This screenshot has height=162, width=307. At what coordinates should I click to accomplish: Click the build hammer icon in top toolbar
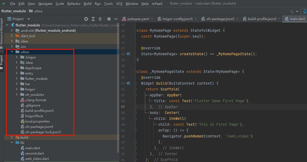pos(292,11)
